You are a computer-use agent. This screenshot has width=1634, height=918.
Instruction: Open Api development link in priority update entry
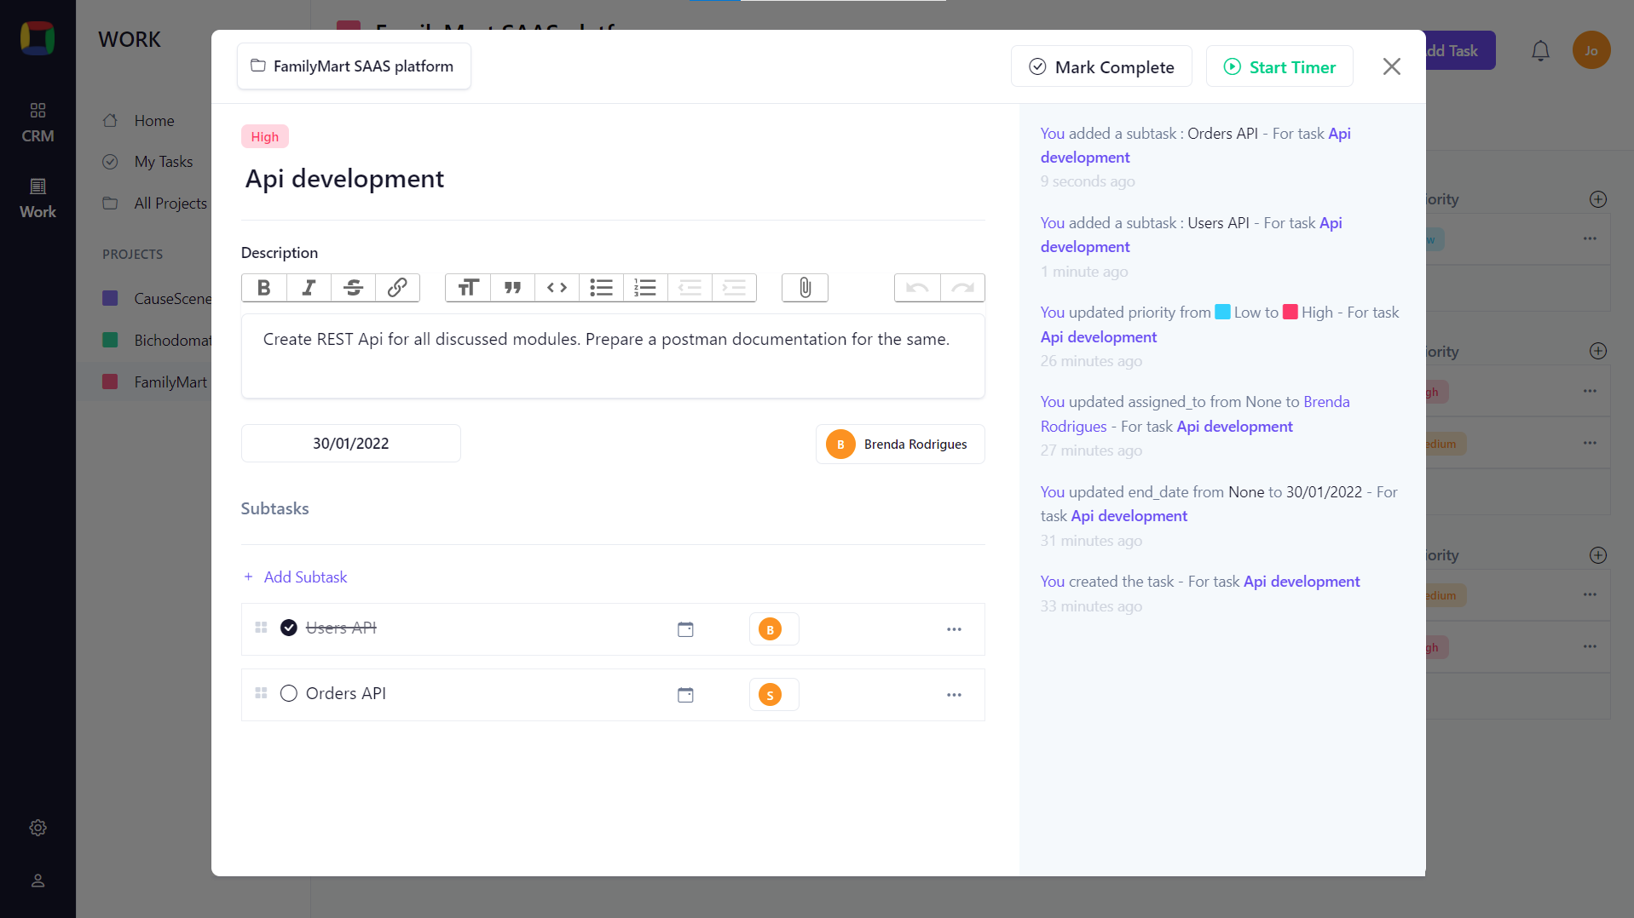tap(1098, 337)
